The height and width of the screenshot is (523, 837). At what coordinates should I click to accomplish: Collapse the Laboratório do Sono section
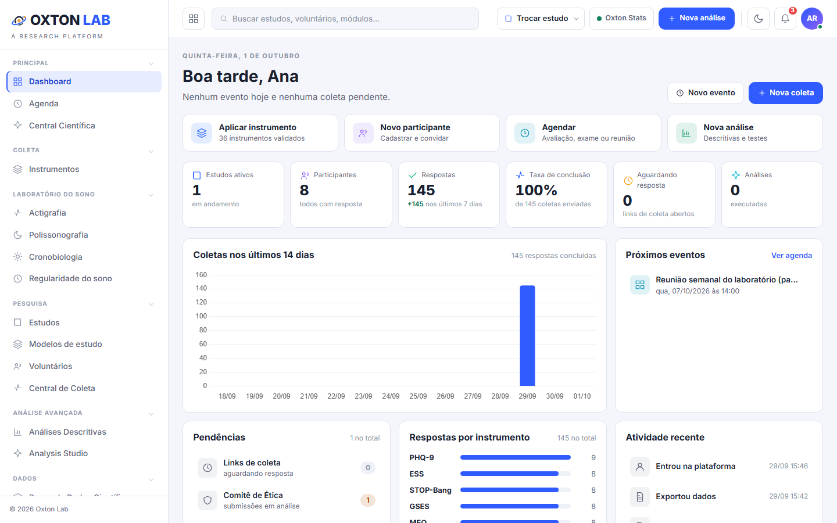[151, 195]
